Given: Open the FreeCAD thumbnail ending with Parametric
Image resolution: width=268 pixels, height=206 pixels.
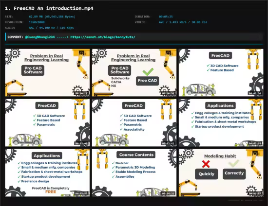Looking at the screenshot, I should (47, 123).
